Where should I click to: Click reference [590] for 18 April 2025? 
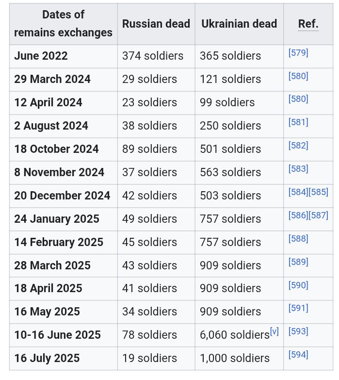pos(298,285)
